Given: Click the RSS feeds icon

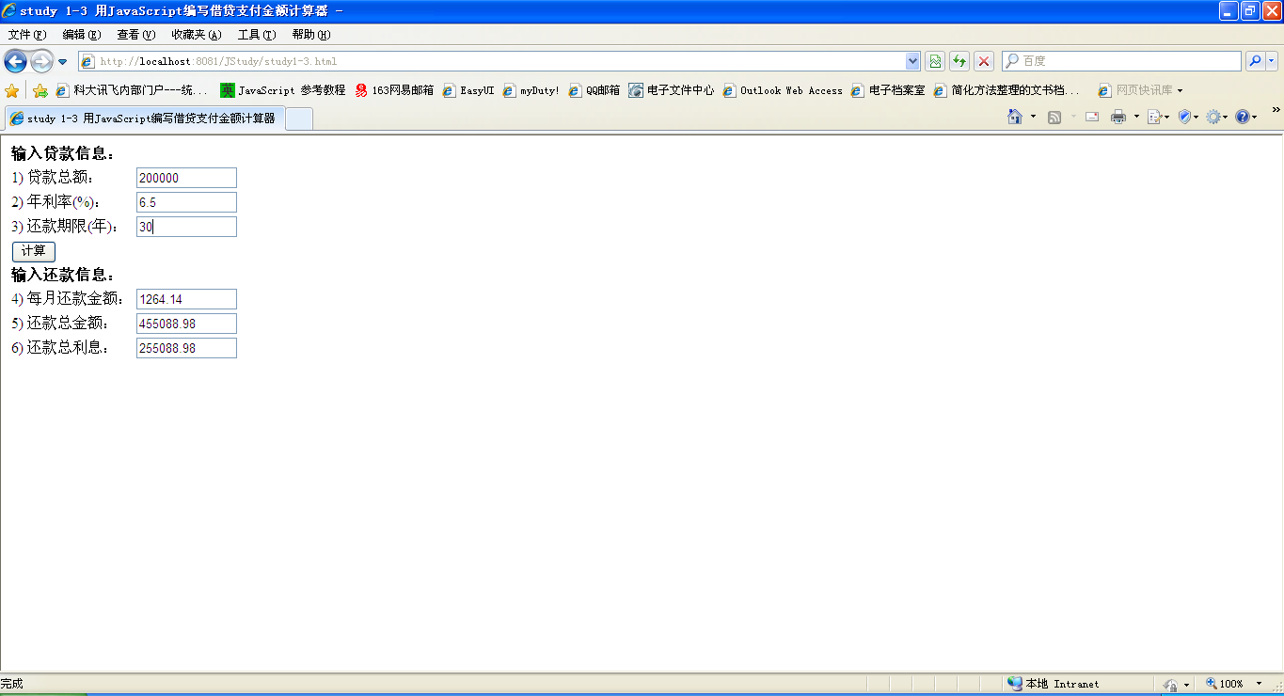Looking at the screenshot, I should (1054, 117).
